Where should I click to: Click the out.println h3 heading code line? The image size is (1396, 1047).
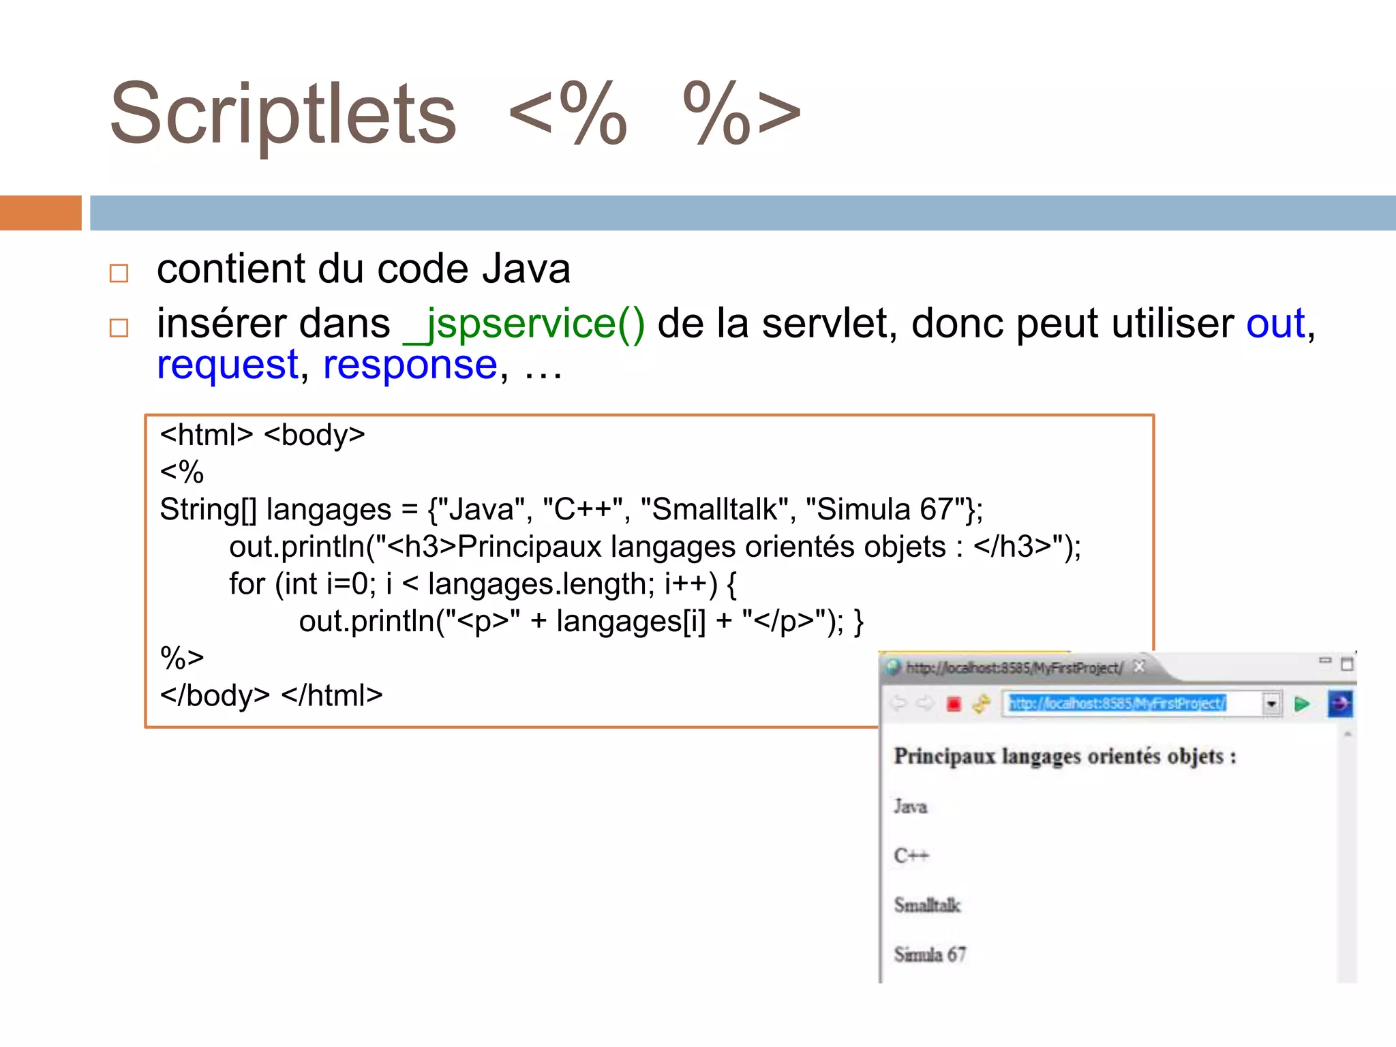point(655,547)
